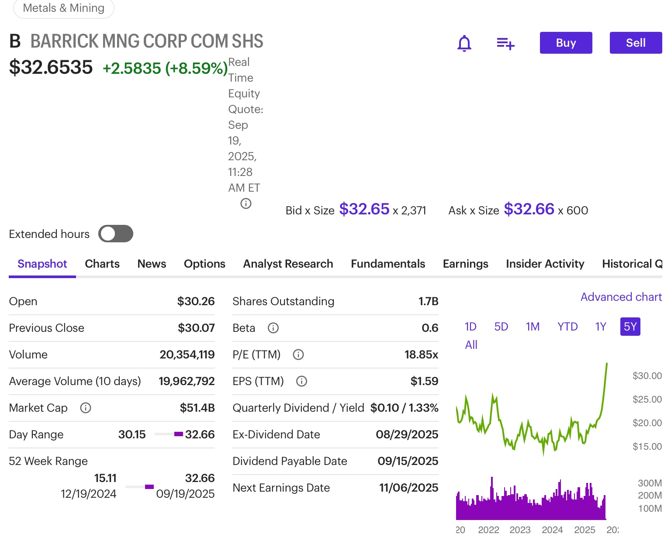Select the 1M chart range
Image resolution: width=671 pixels, height=551 pixels.
click(533, 327)
